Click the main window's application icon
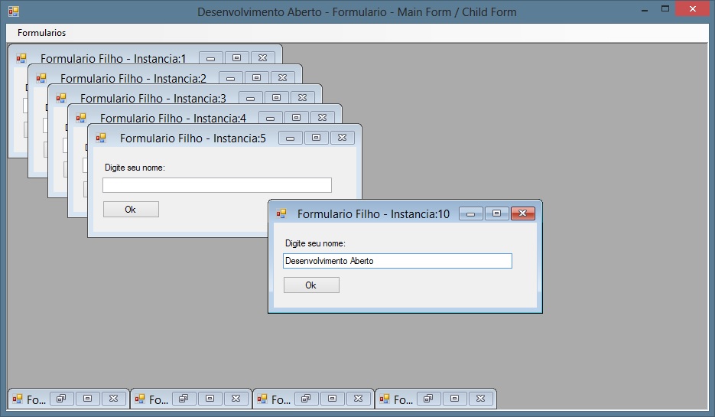This screenshot has width=715, height=417. 13,11
